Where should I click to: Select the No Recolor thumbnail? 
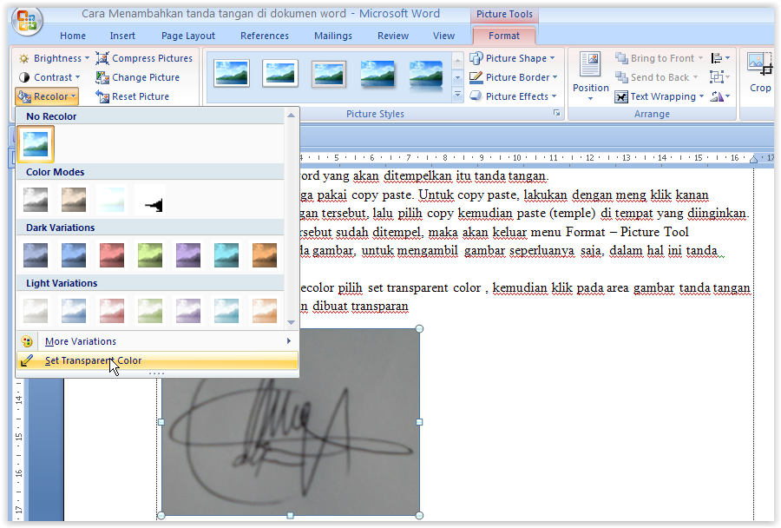[36, 144]
